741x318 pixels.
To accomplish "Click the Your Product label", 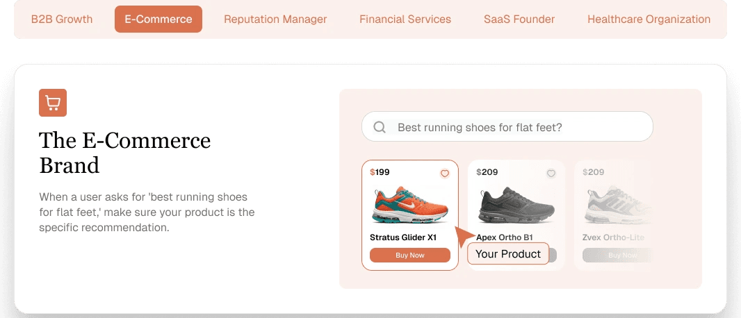I will 508,254.
